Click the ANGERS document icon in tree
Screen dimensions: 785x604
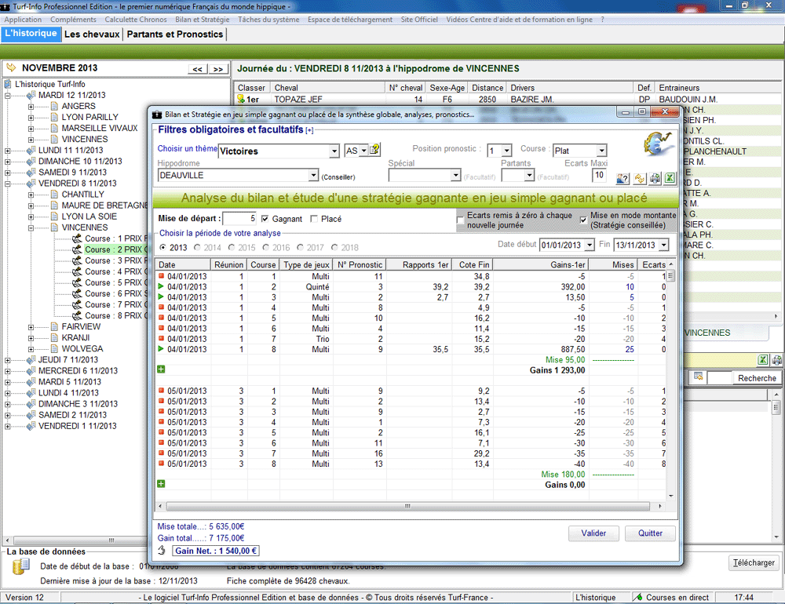tap(55, 106)
